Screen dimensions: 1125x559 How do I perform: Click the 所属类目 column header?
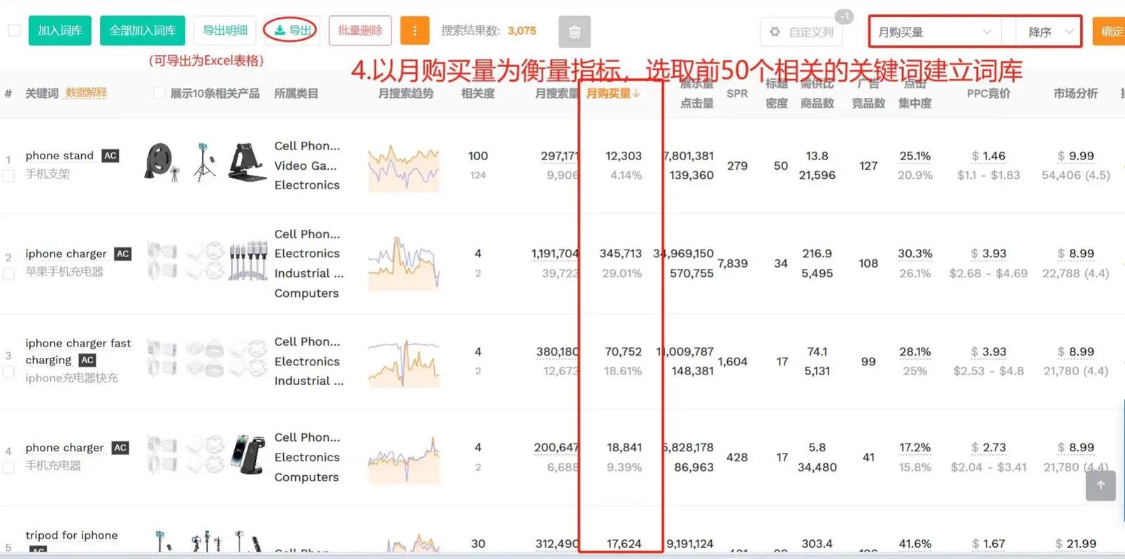[x=296, y=93]
